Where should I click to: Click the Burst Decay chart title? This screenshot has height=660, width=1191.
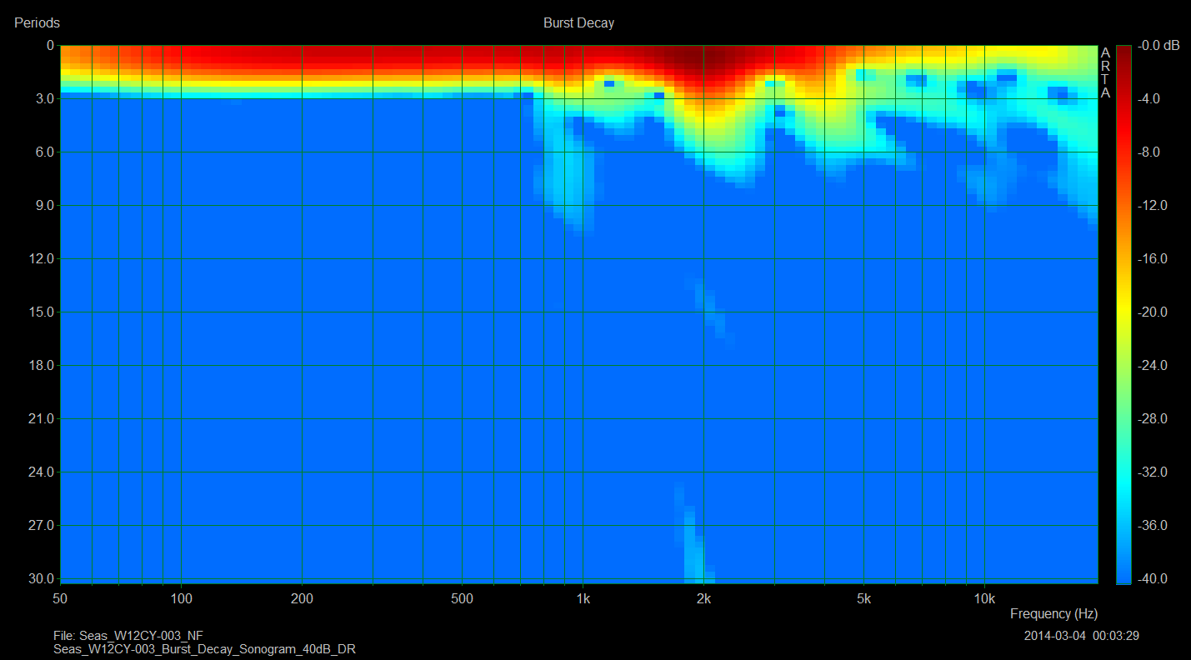click(578, 23)
